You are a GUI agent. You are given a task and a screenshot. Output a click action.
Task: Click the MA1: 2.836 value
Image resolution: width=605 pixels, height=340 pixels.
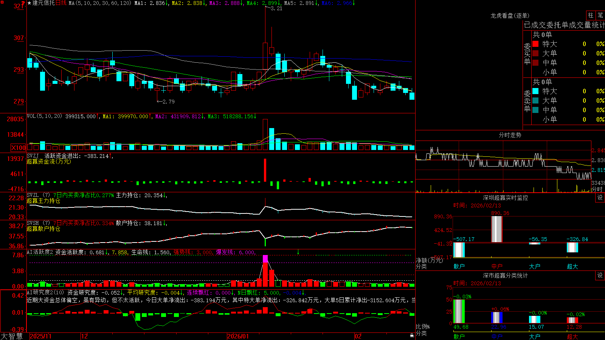click(150, 3)
